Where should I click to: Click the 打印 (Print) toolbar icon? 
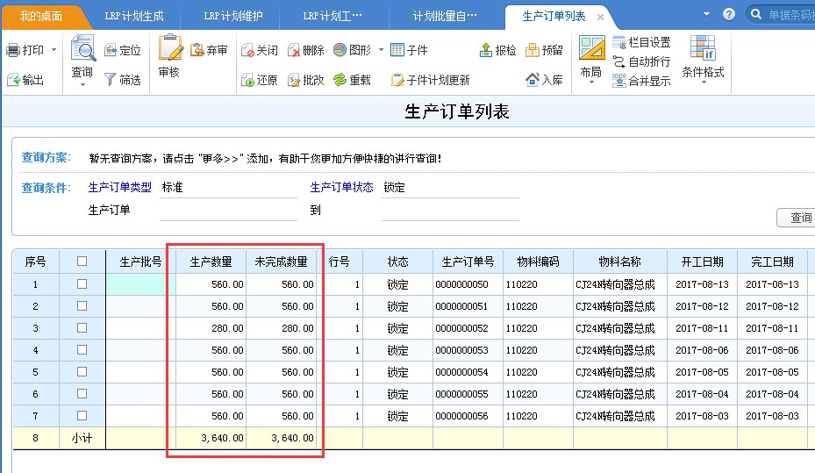[x=15, y=50]
